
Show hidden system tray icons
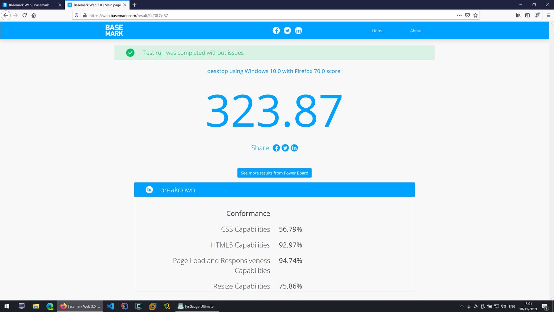[x=462, y=306]
